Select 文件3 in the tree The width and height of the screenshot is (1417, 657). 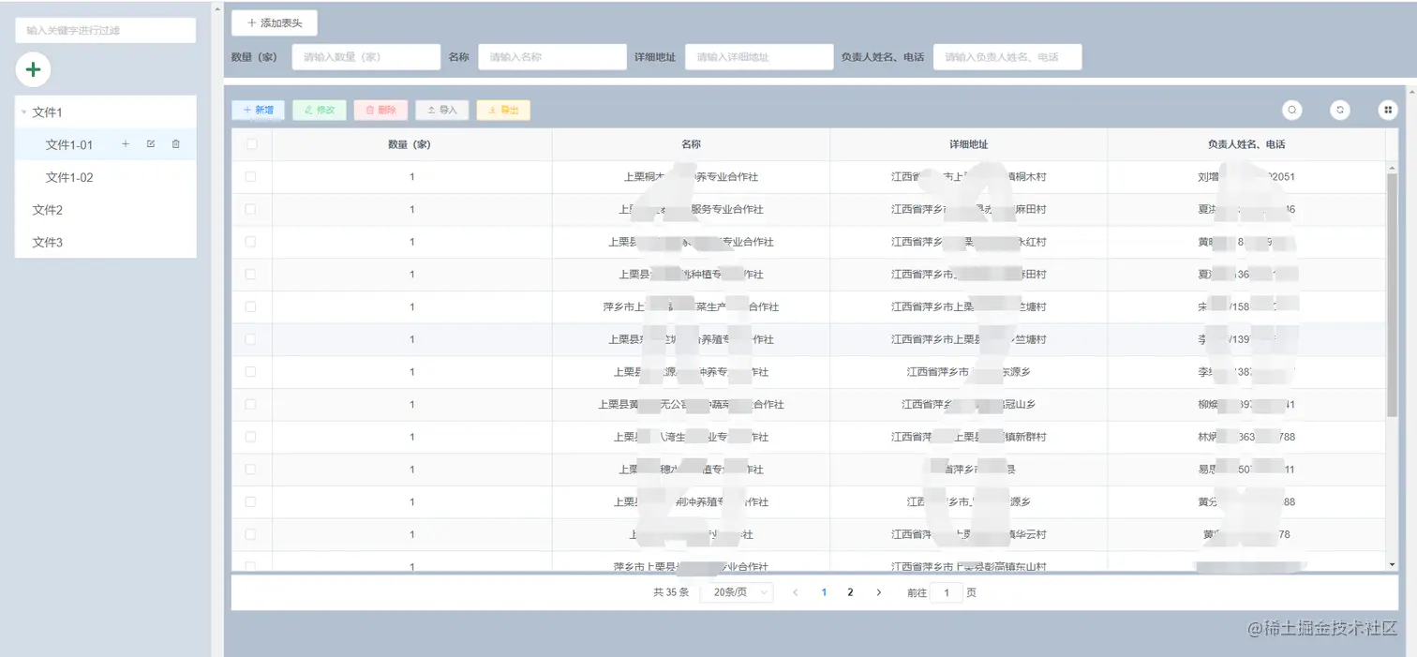click(x=47, y=243)
